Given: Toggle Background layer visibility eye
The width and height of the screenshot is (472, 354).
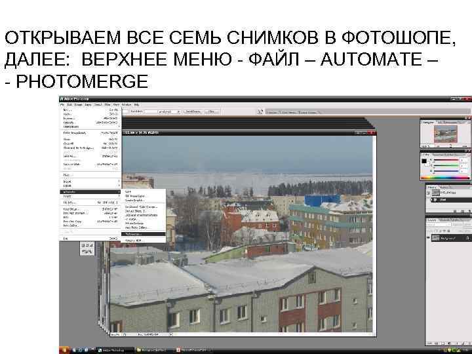Looking at the screenshot, I should point(428,238).
